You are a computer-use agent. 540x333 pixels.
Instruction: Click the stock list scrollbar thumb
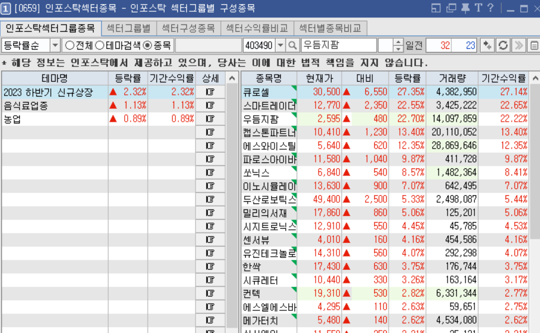535,162
